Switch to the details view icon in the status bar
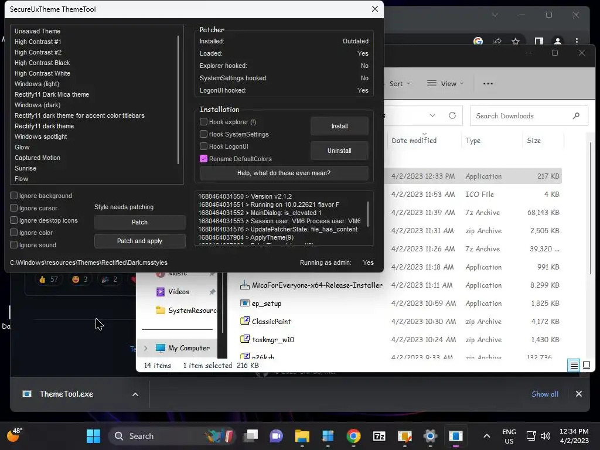Screen dimensions: 600x450 click(x=574, y=366)
